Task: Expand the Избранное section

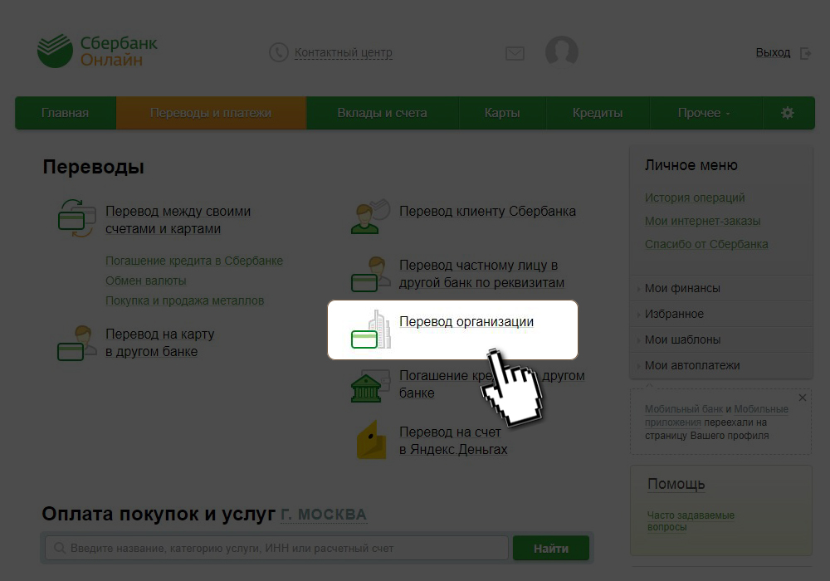Action: 721,315
